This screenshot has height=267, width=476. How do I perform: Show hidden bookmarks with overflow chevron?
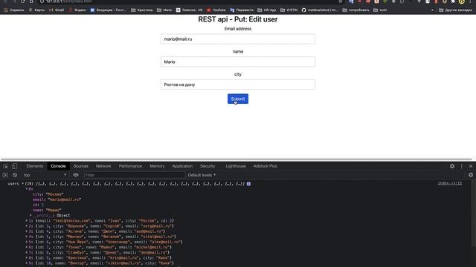pos(432,10)
